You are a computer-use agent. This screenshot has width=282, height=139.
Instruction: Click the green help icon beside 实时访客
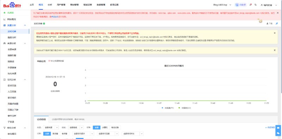(x=44, y=24)
